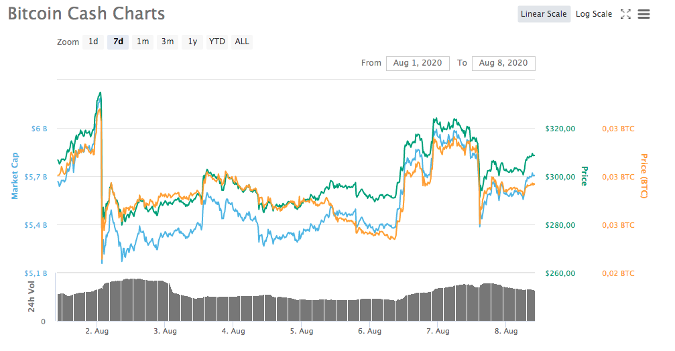Click the 6. Aug date tick
Screen dimensions: 675x351
tap(370, 331)
